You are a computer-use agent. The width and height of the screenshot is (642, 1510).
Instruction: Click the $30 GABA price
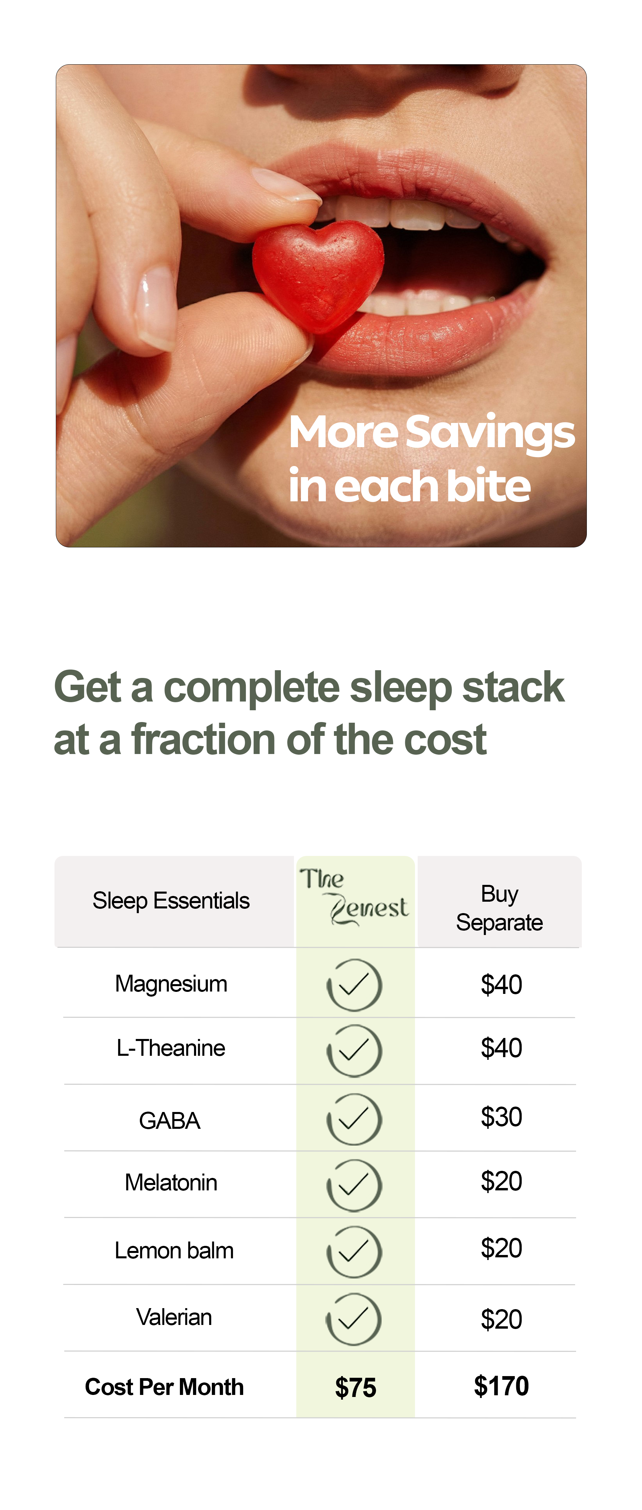pyautogui.click(x=501, y=1117)
